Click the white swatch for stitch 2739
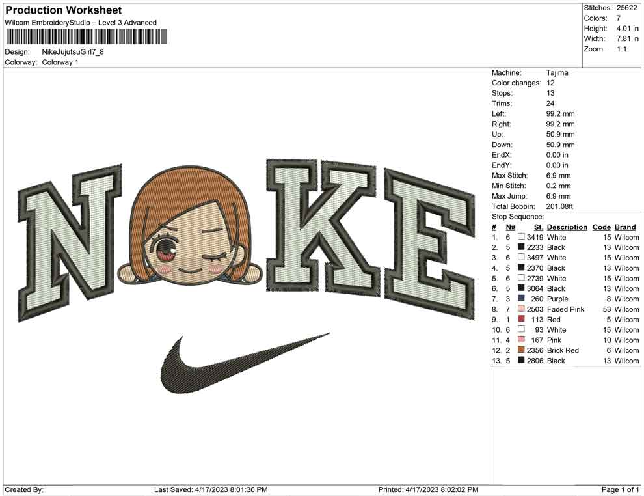 tap(521, 278)
